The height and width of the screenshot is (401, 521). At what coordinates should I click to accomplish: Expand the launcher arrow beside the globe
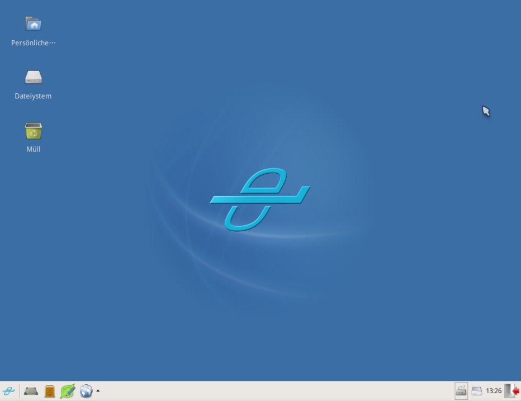[98, 391]
